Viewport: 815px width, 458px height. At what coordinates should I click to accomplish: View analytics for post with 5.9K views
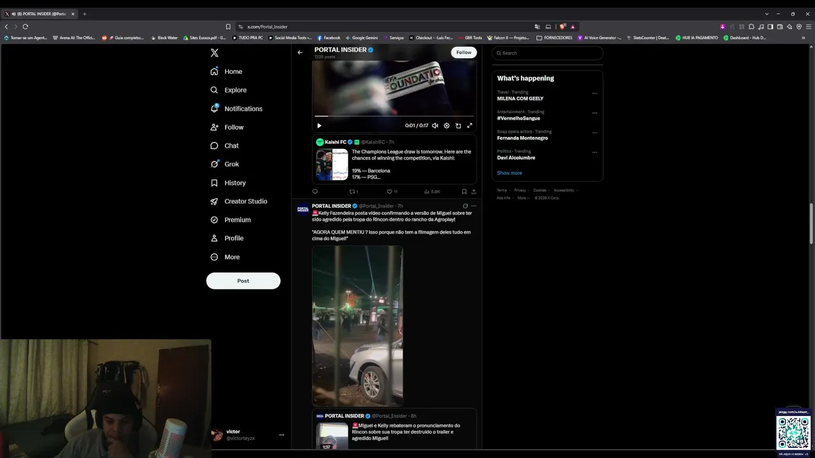coord(432,191)
